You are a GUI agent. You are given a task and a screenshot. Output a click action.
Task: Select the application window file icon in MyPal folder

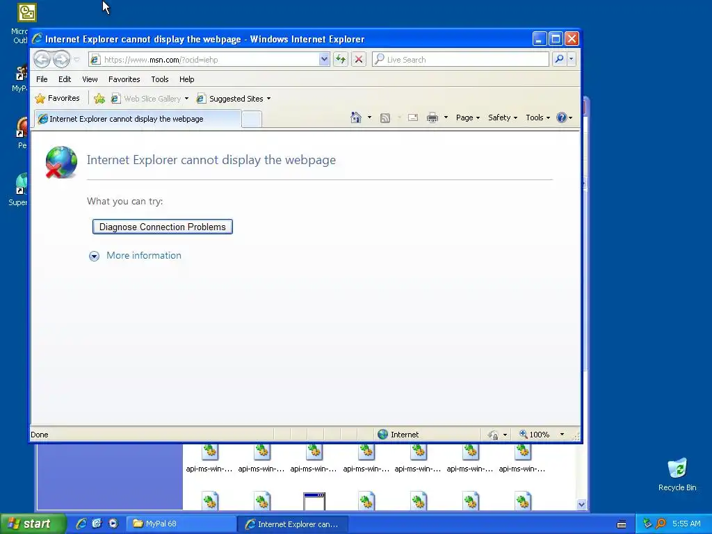314,502
